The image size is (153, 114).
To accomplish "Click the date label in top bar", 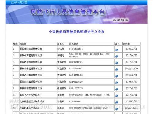I will 19,2.
